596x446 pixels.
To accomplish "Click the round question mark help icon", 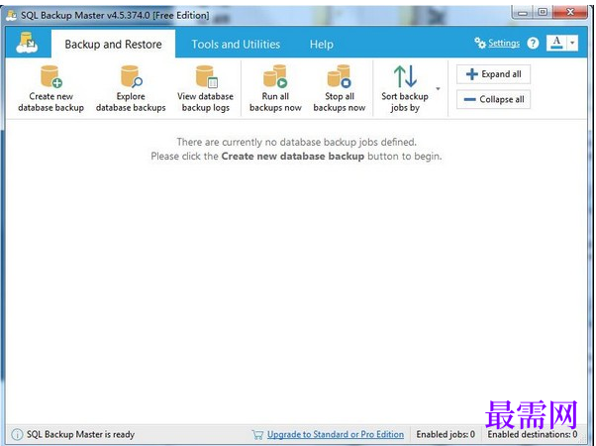I will [533, 43].
